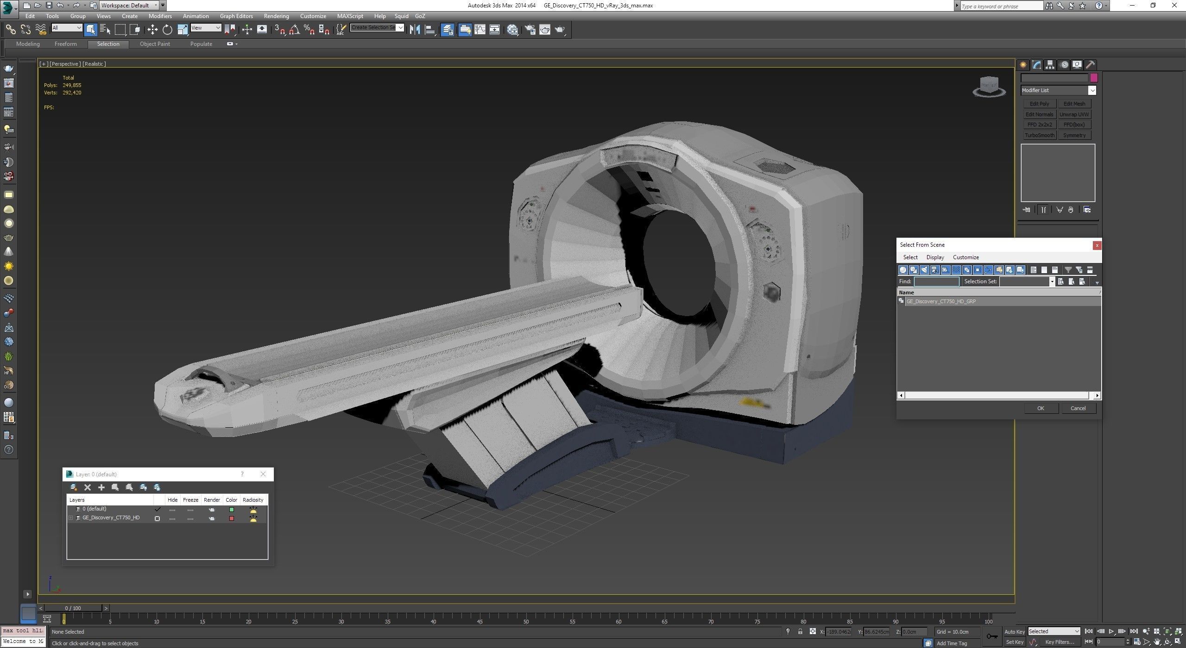Click the Mirror tool icon
This screenshot has width=1186, height=648.
coord(415,30)
